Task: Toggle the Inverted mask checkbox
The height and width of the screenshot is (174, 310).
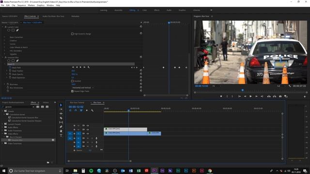Action: (72, 81)
